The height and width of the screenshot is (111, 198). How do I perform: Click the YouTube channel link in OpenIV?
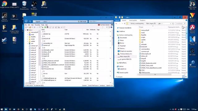104,25
